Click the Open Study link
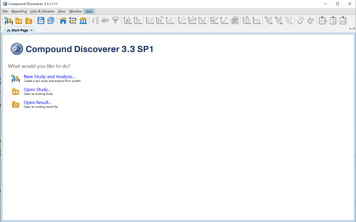 [37, 89]
